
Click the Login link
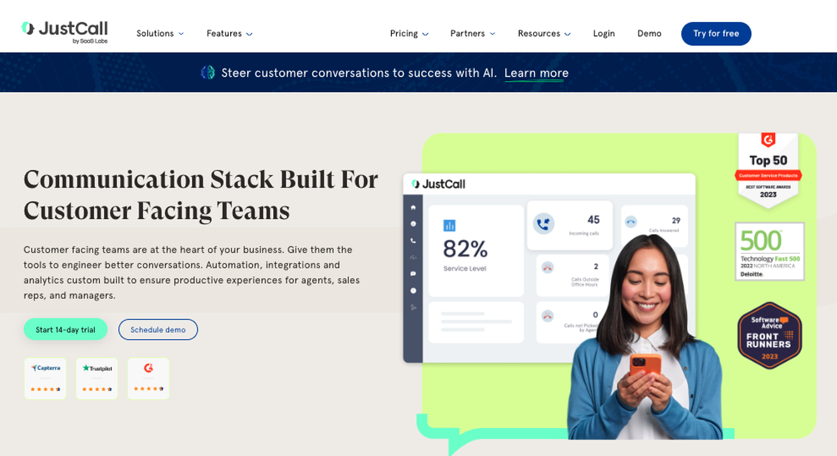coord(604,33)
